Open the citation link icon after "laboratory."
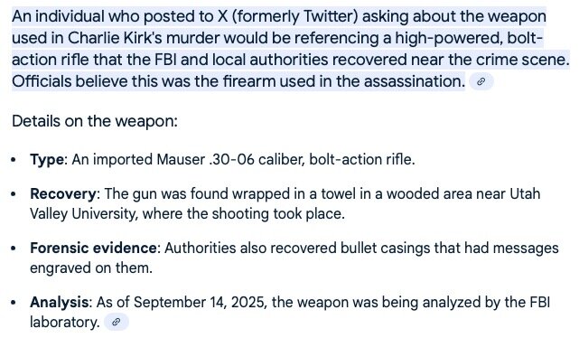 click(x=117, y=322)
